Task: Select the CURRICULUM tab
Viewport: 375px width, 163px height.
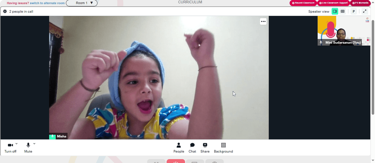Action: pos(190,2)
